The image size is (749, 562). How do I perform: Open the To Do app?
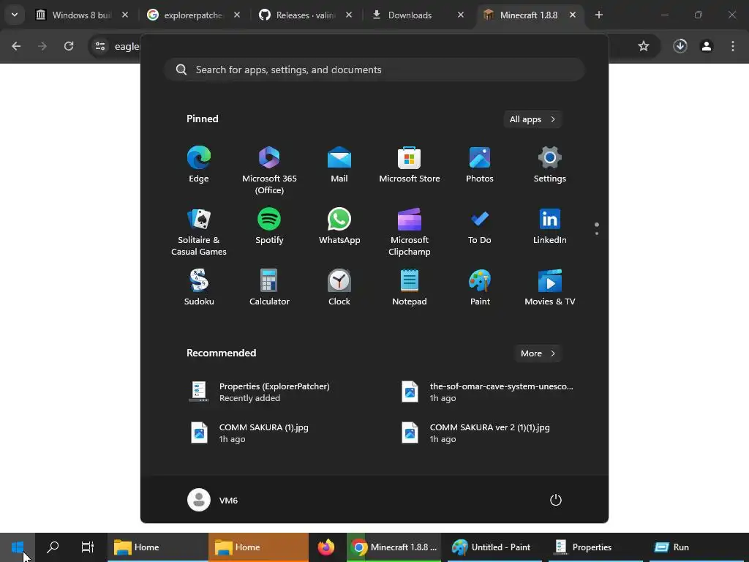[480, 226]
